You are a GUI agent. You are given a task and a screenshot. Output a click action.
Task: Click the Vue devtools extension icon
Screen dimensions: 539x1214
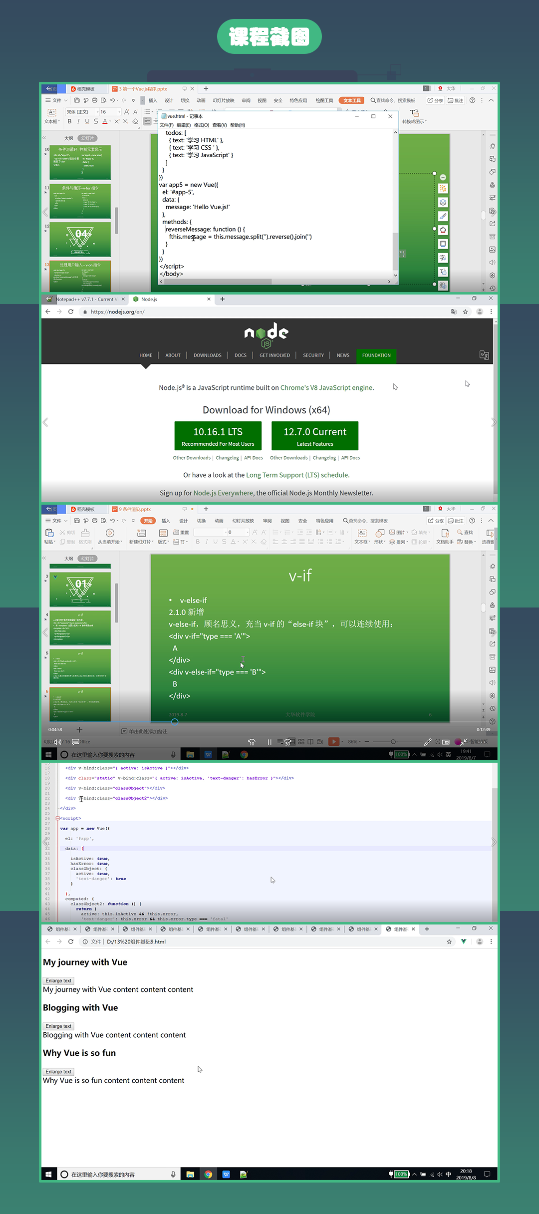(464, 941)
